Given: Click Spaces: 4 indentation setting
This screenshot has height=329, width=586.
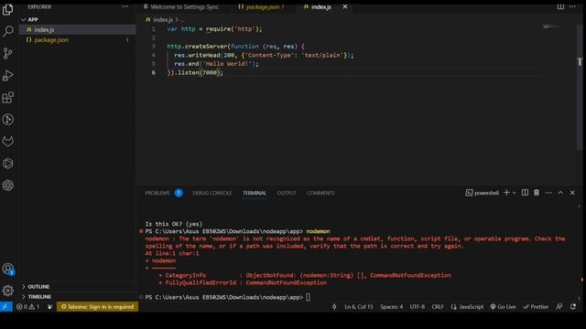Looking at the screenshot, I should [x=391, y=307].
